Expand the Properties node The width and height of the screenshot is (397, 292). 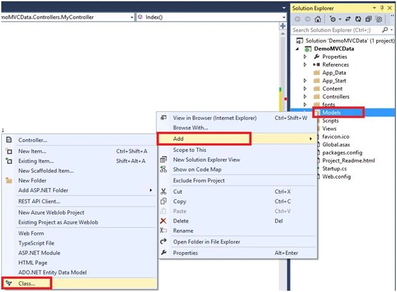coord(305,56)
